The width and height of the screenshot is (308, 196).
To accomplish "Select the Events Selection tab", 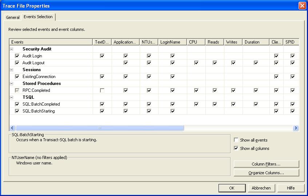I will (x=38, y=17).
